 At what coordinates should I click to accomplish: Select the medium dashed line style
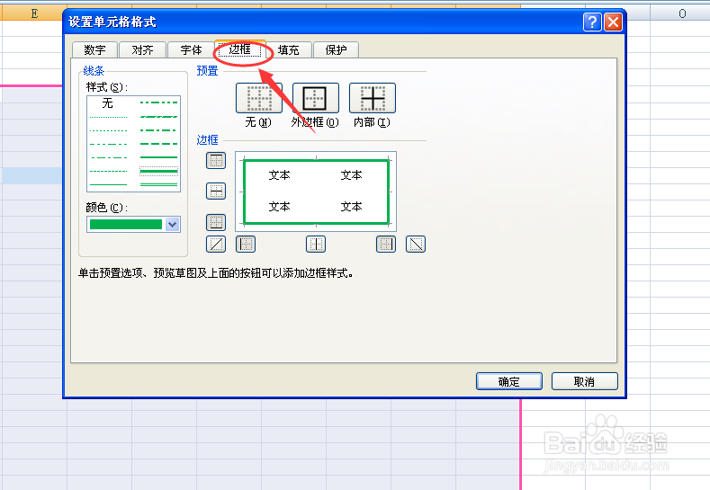pos(158,144)
